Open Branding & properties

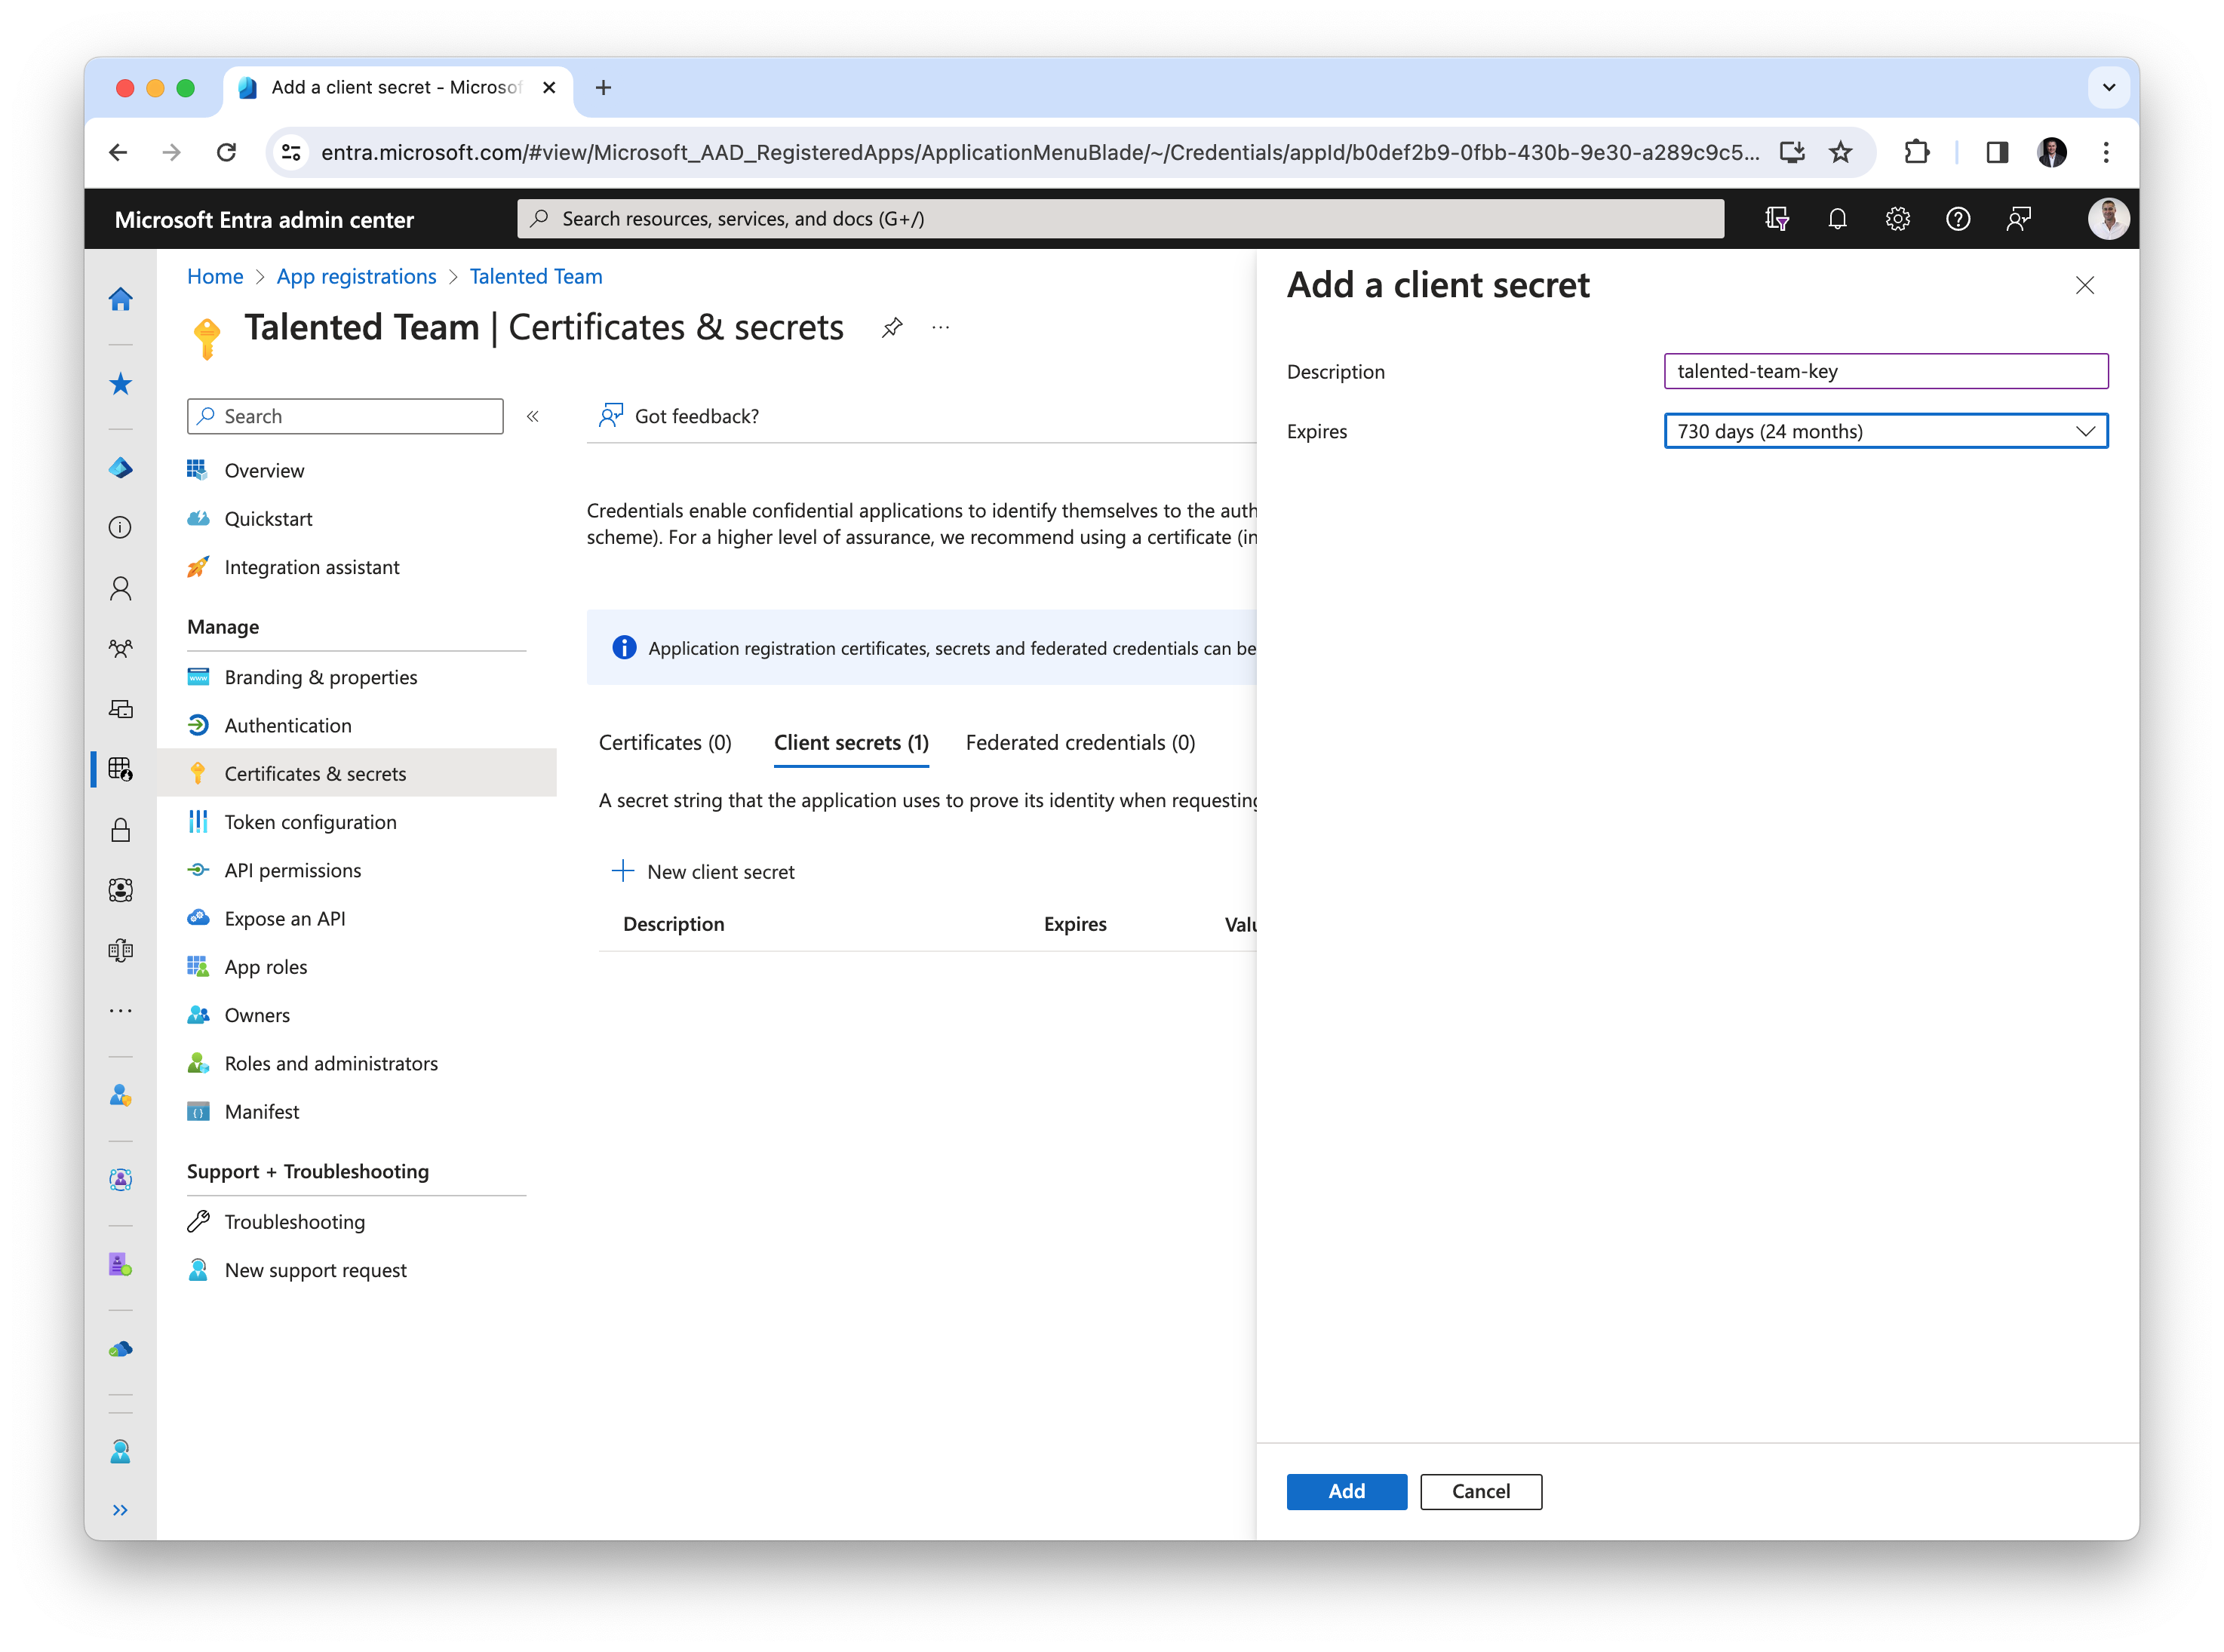(320, 677)
